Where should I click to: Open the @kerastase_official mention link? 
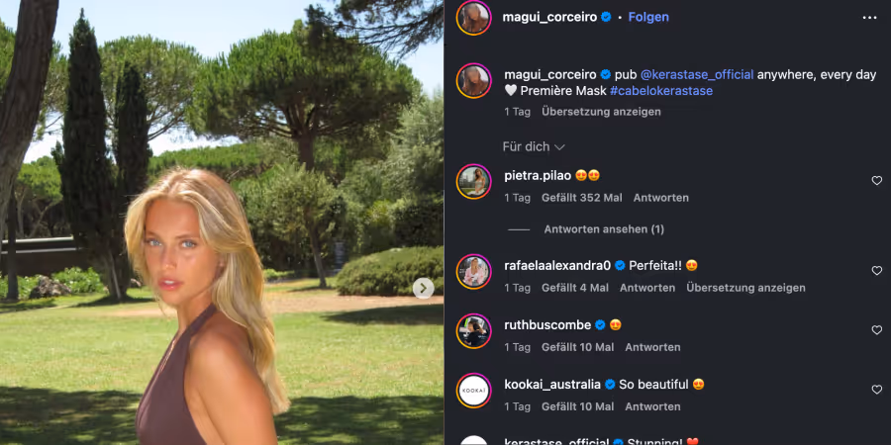point(697,74)
